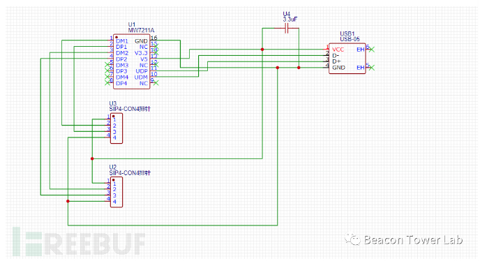Select the U2 SIP4-CON4 header symbol
Screen dimensions: 480x261
click(117, 192)
